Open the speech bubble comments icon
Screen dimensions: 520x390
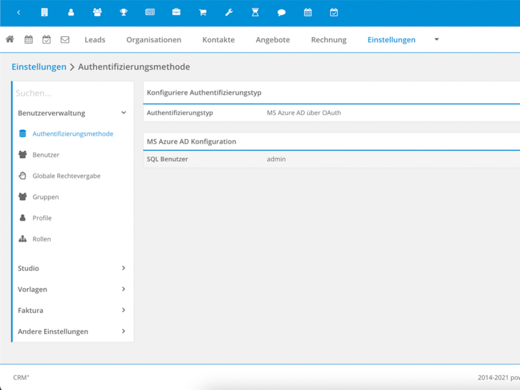(x=282, y=12)
